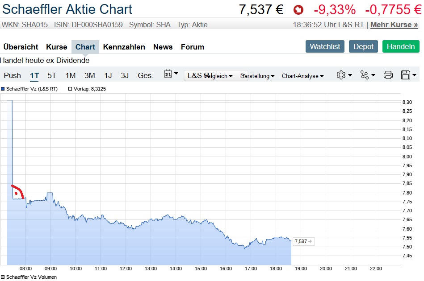Click the green Handeln button
The width and height of the screenshot is (424, 281).
[x=400, y=46]
